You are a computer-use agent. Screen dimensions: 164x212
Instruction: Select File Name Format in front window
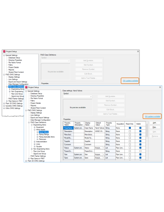[x=37, y=98]
